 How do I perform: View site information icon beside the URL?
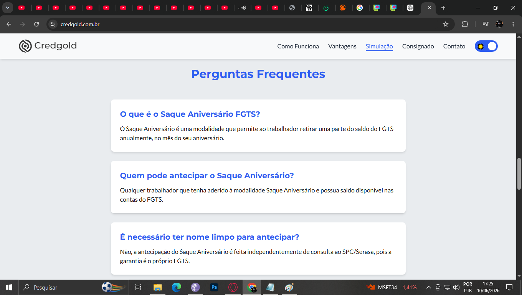click(53, 24)
